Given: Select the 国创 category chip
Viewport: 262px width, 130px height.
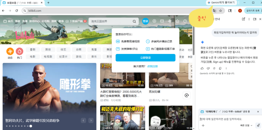Looking at the screenshot, I should click(48, 50).
